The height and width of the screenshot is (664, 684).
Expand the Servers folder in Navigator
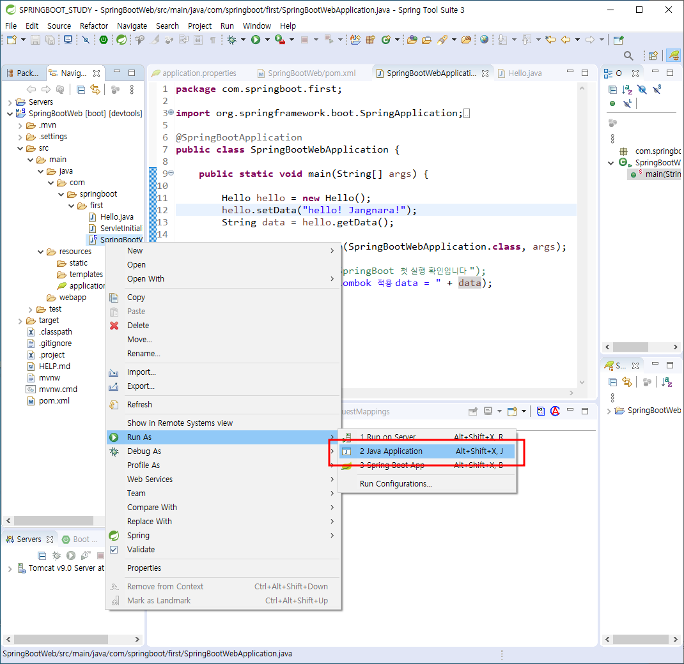(x=10, y=102)
